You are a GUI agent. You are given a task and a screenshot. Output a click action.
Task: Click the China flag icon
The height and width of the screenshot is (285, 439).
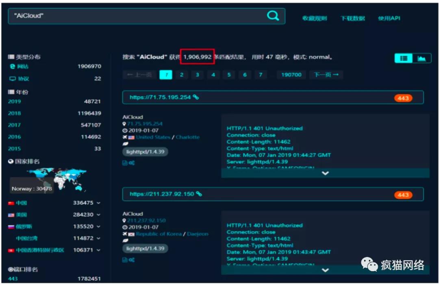[11, 203]
